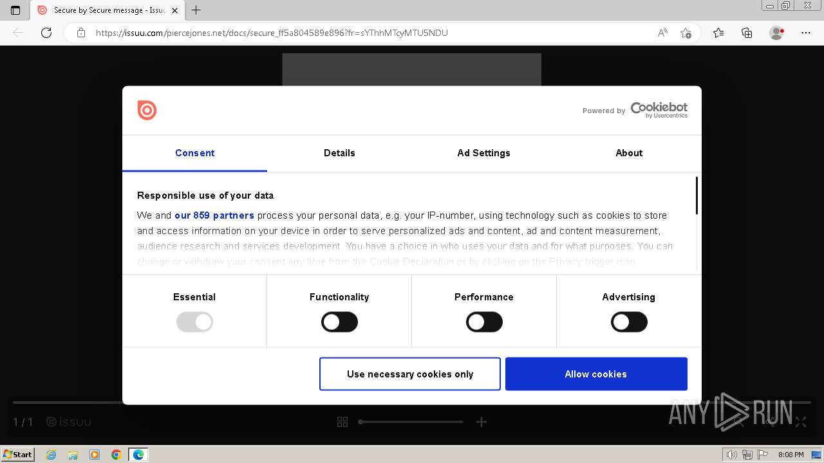Open media player from the taskbar
Image resolution: width=824 pixels, height=463 pixels.
coord(95,455)
